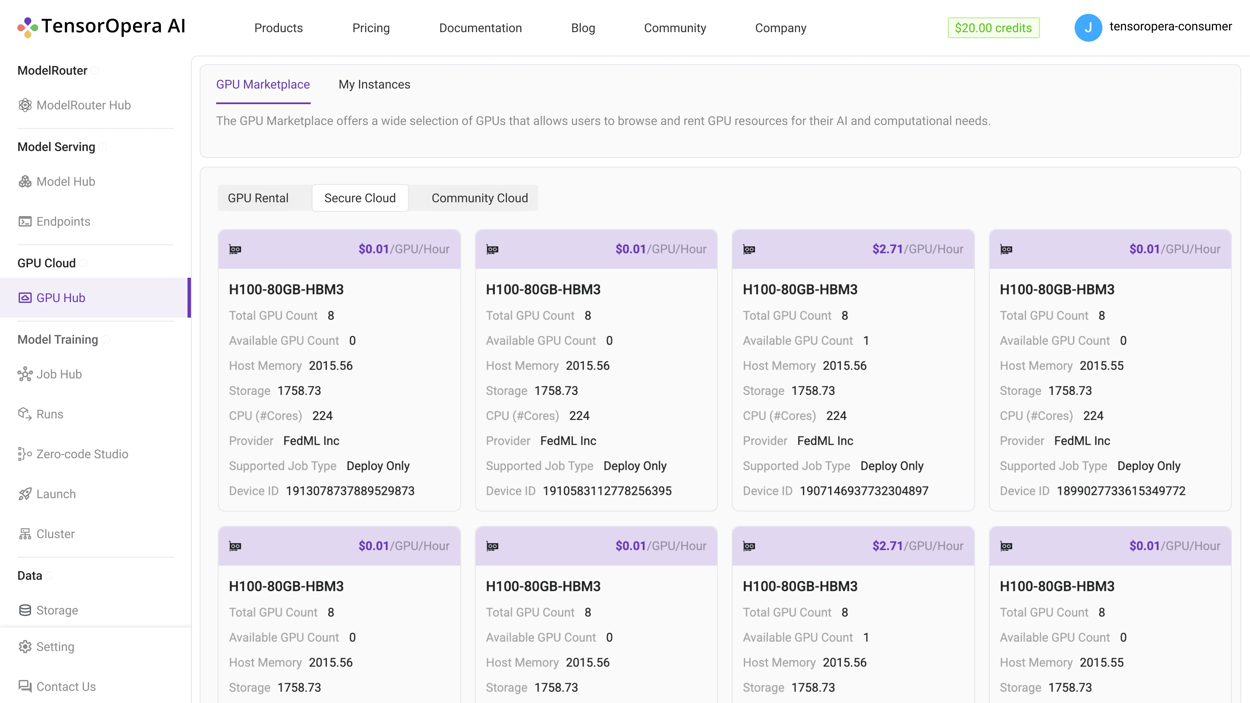1250x703 pixels.
Task: Open the Blog page
Action: pyautogui.click(x=583, y=28)
